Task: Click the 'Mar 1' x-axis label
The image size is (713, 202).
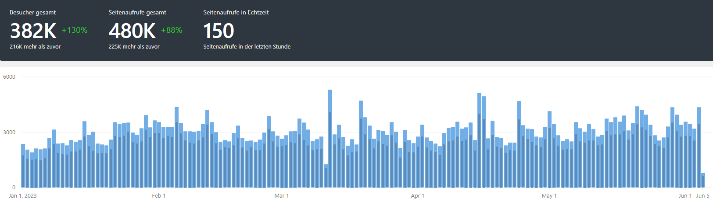Action: tap(282, 195)
